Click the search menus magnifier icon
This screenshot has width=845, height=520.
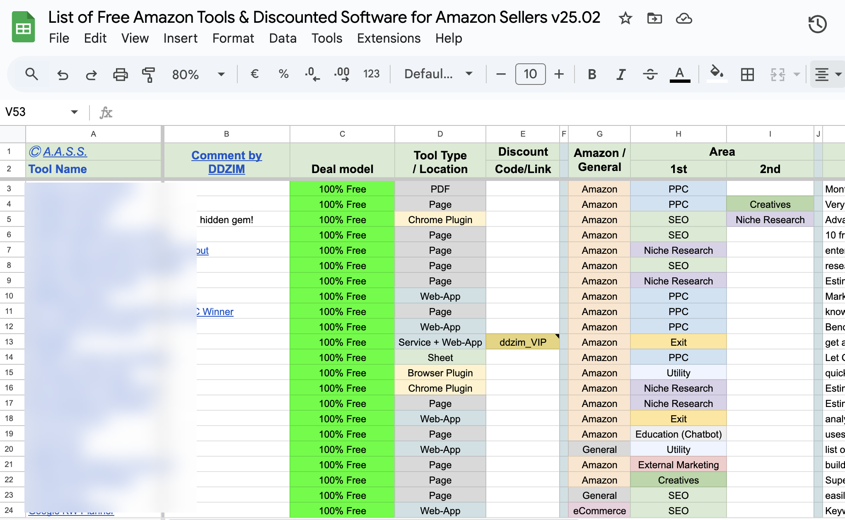coord(31,75)
